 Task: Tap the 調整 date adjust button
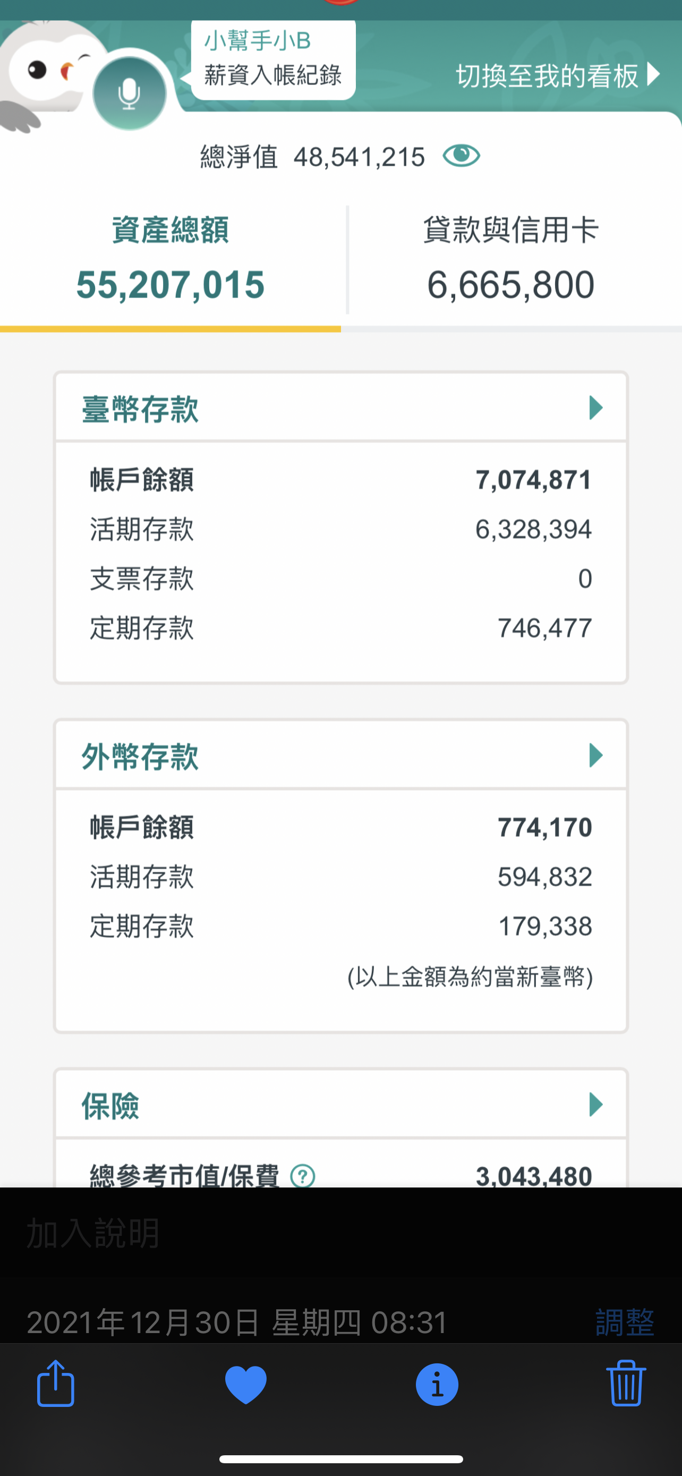(x=624, y=1322)
